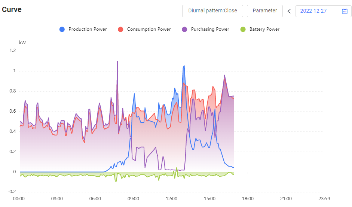Toggle the Diurnal pattern button

point(212,11)
